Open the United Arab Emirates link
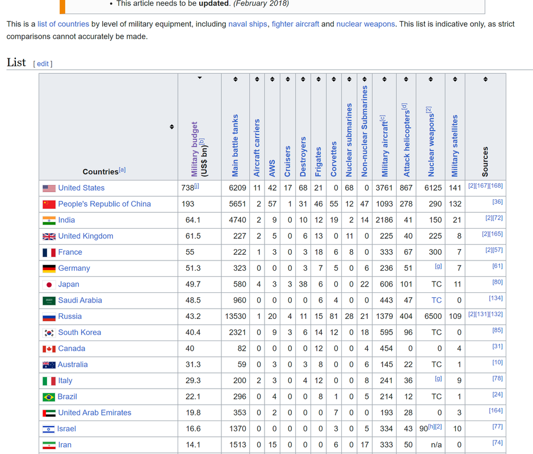Image resolution: width=533 pixels, height=454 pixels. click(94, 413)
